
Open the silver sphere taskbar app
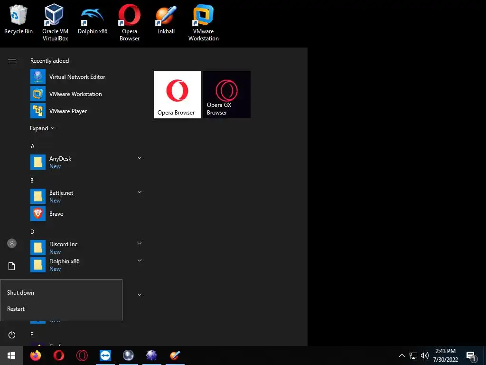point(128,355)
